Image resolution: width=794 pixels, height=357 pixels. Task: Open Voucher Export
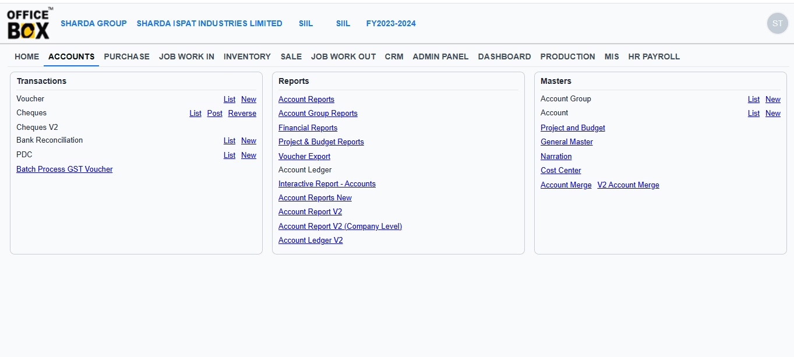305,157
